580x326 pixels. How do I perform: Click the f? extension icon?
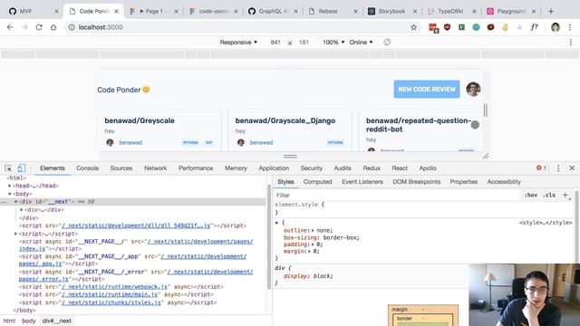[534, 27]
